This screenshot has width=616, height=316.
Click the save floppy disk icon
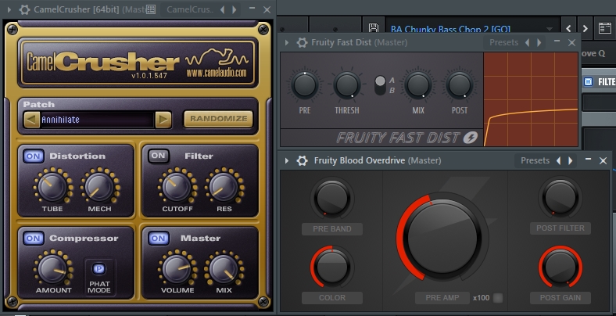374,27
